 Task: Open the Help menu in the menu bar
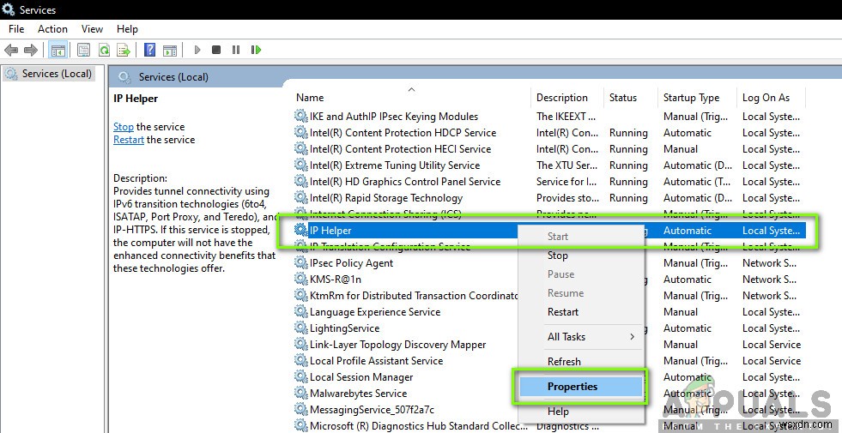click(127, 29)
